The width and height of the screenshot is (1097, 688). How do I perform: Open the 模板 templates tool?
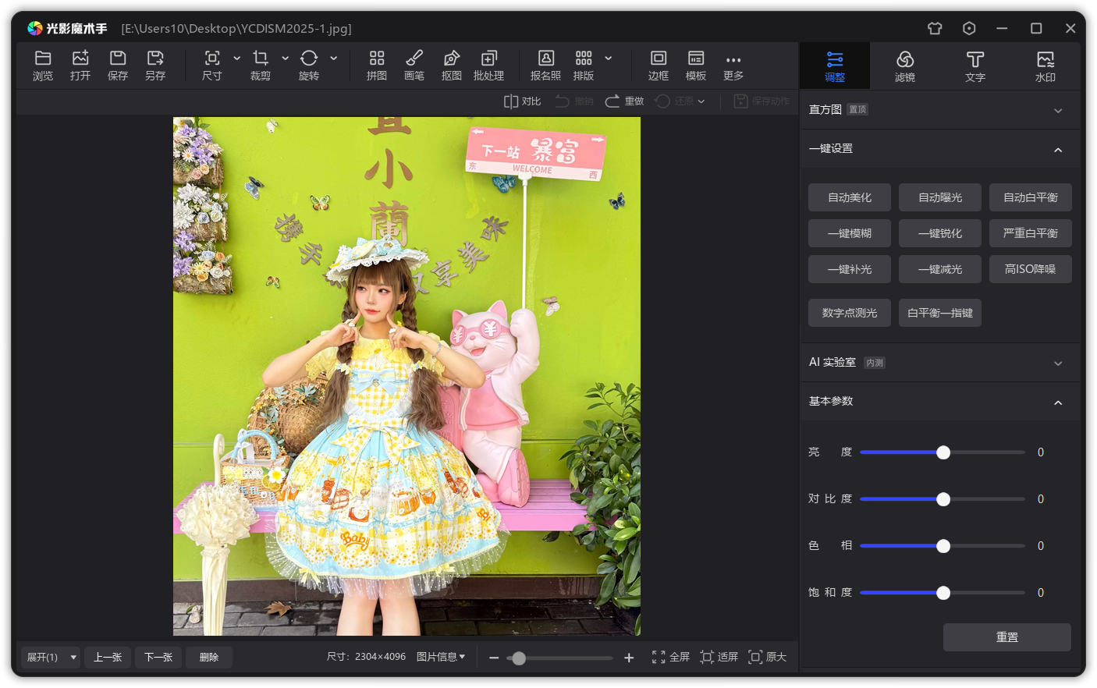[695, 66]
